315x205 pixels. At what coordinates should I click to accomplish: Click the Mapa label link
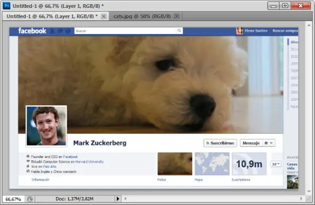click(x=198, y=179)
